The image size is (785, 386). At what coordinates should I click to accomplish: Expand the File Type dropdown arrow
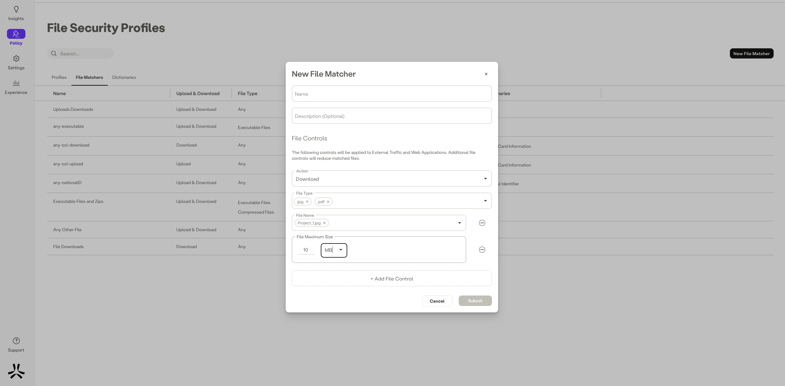(485, 201)
